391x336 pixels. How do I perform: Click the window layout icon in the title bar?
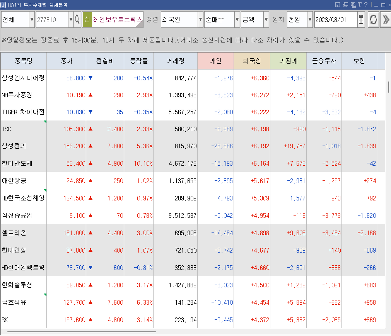[338, 5]
